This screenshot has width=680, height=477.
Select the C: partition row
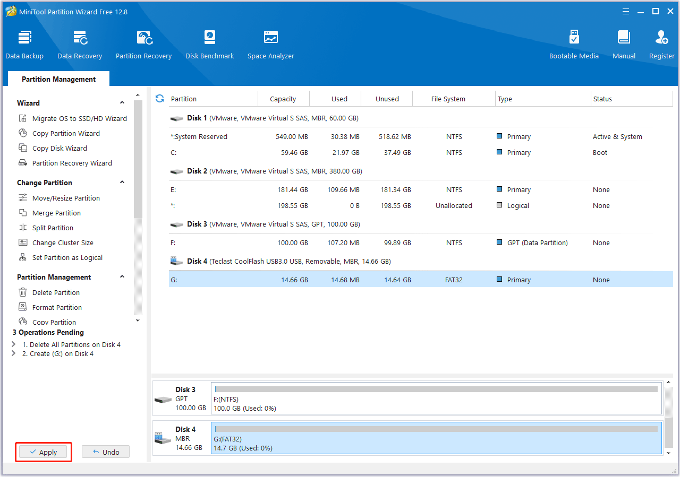point(421,152)
